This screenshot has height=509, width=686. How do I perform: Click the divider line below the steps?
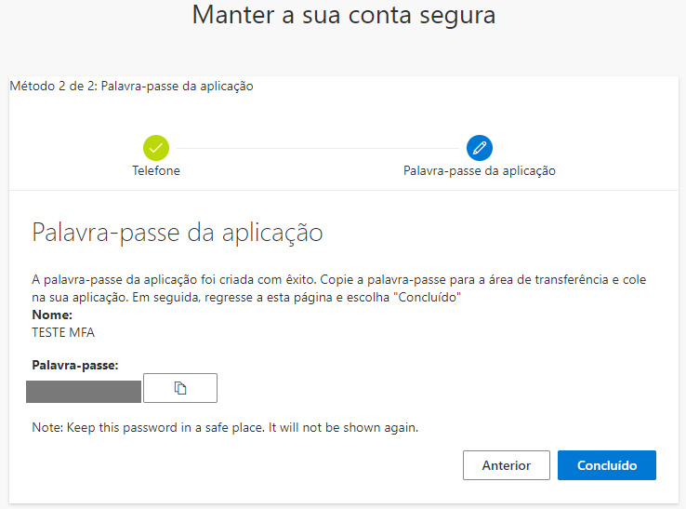pyautogui.click(x=343, y=191)
